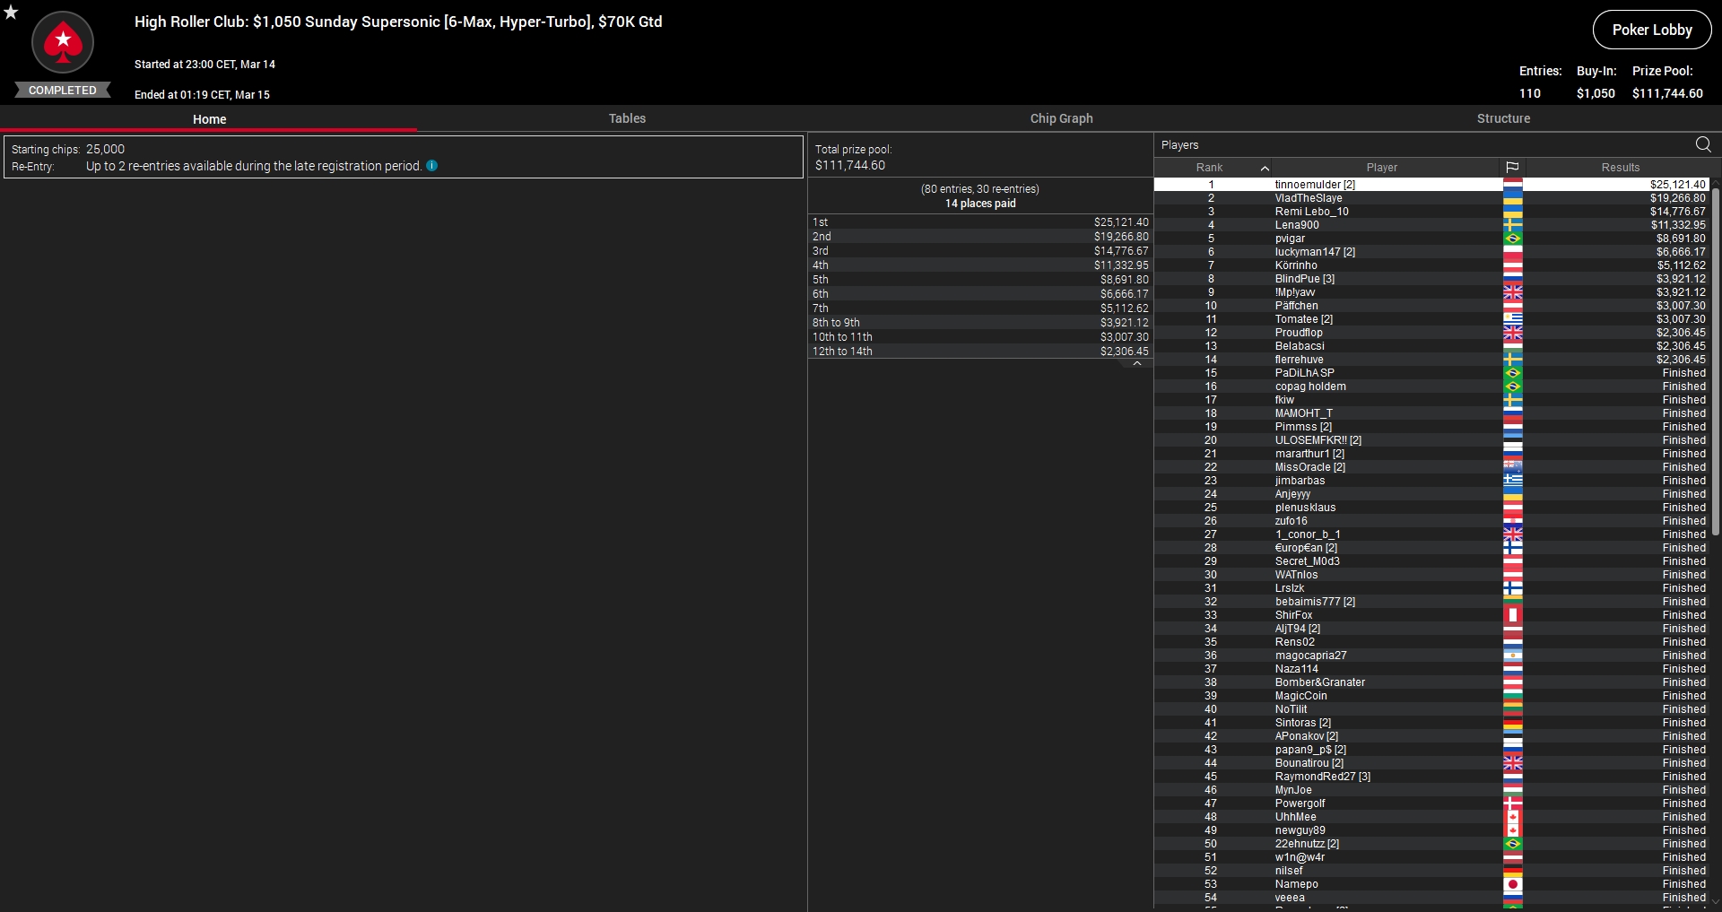Select player Bomber&Granater
Image resolution: width=1722 pixels, height=912 pixels.
pos(1432,682)
